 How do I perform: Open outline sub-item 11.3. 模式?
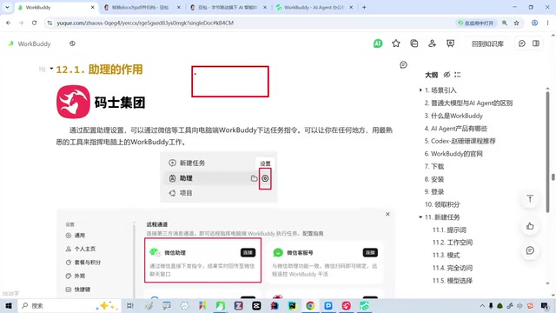(446, 255)
